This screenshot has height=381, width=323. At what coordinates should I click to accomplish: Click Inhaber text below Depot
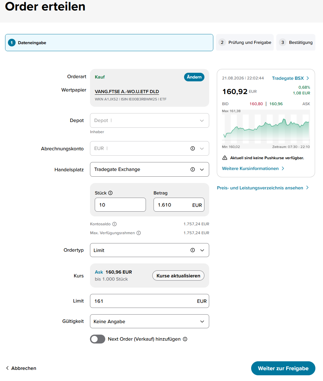pyautogui.click(x=97, y=132)
